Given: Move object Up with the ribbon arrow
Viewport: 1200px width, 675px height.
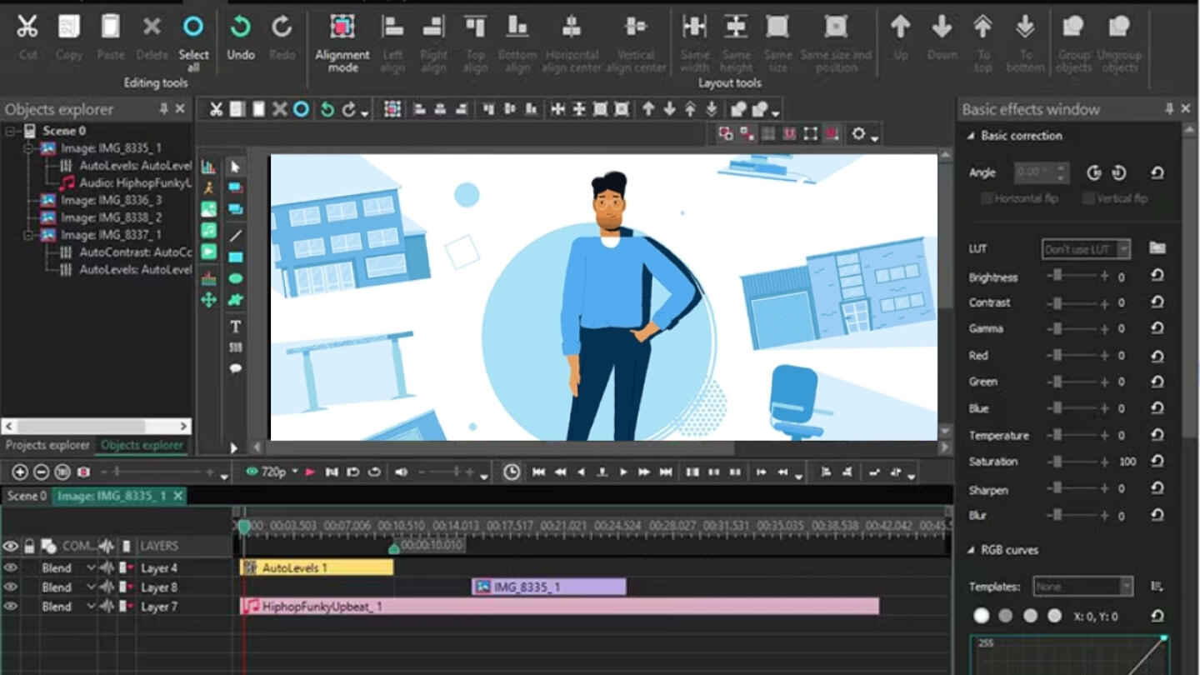Looking at the screenshot, I should point(900,27).
